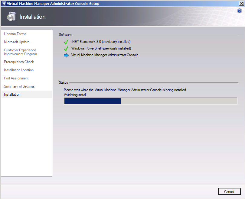Image resolution: width=245 pixels, height=199 pixels.
Task: Cancel the installation
Action: pyautogui.click(x=229, y=192)
